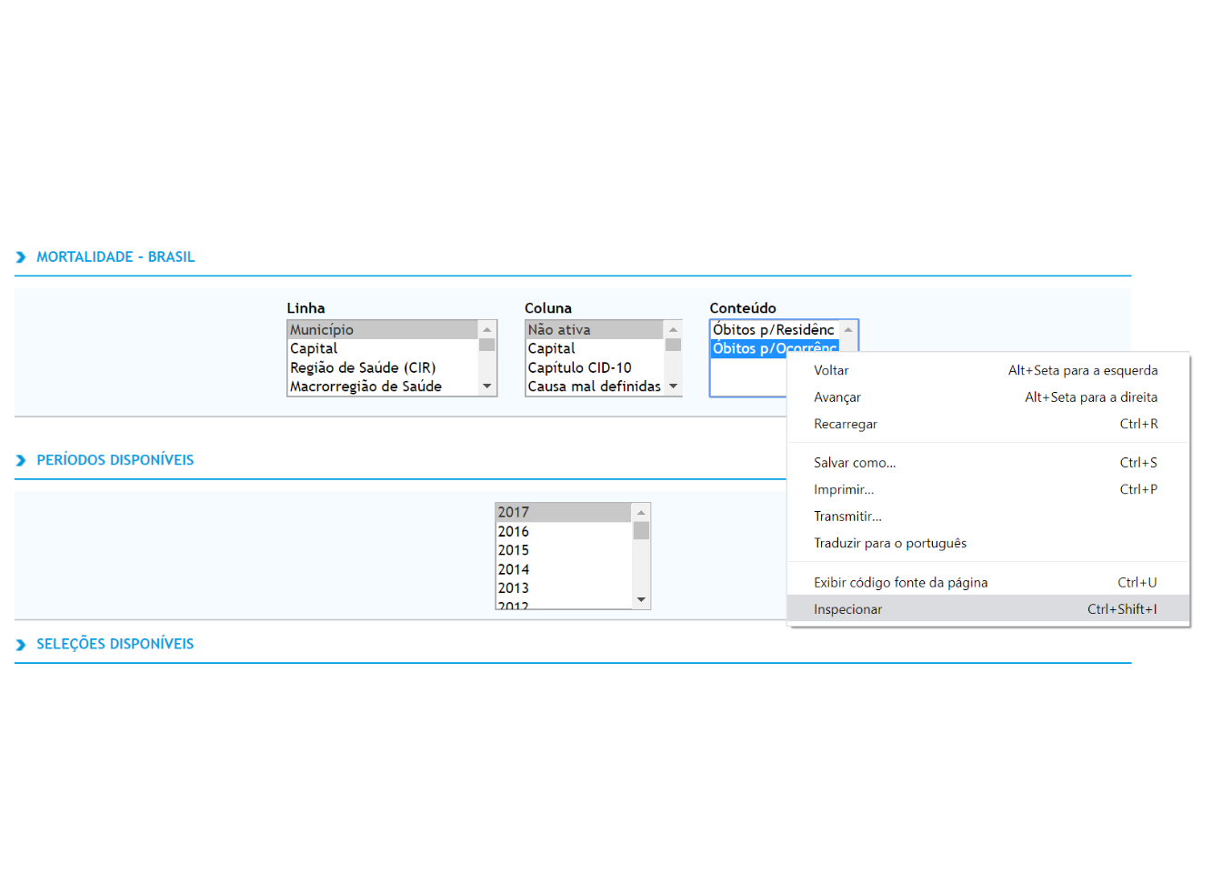The image size is (1222, 873).
Task: Click the year list scroll down arrow
Action: [641, 599]
